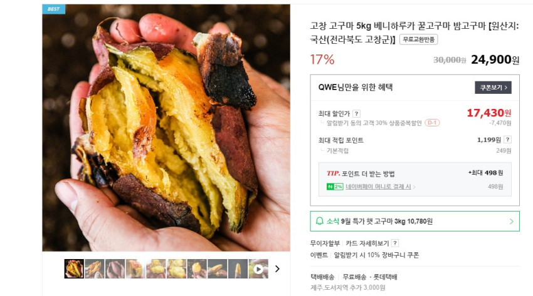This screenshot has width=533, height=296.
Task: Click the question mark beside 최대 할인가
Action: pos(356,114)
